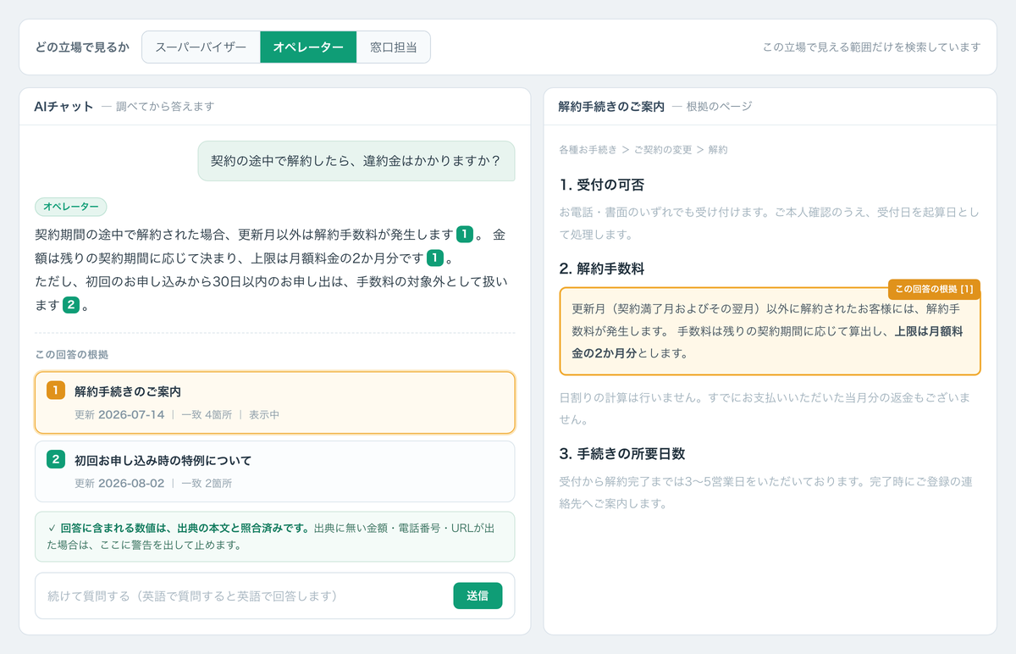Click citation badge 2 after 扱います
The width and height of the screenshot is (1016, 654).
pyautogui.click(x=71, y=305)
